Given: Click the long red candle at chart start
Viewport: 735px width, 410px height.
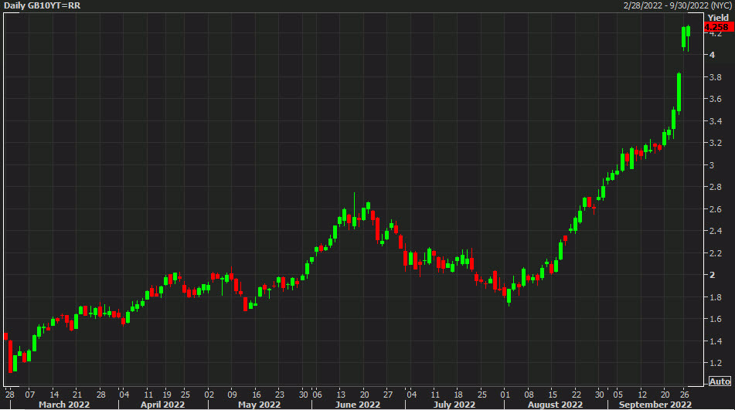Looking at the screenshot, I should pyautogui.click(x=10, y=357).
